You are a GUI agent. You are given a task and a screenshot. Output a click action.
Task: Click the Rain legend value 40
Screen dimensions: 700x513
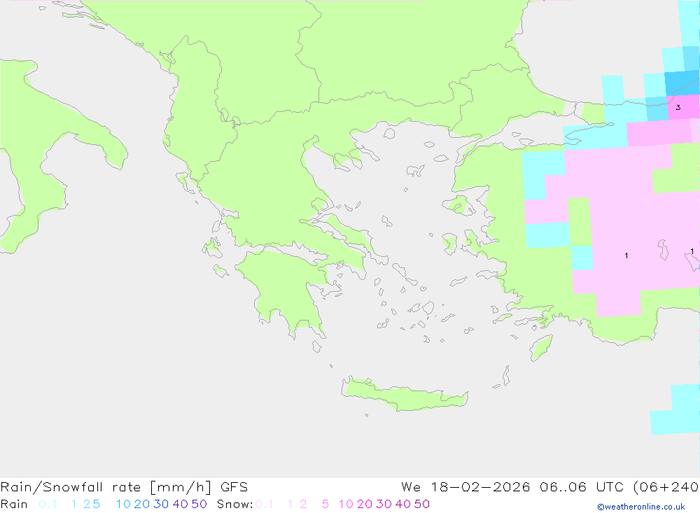point(181,504)
